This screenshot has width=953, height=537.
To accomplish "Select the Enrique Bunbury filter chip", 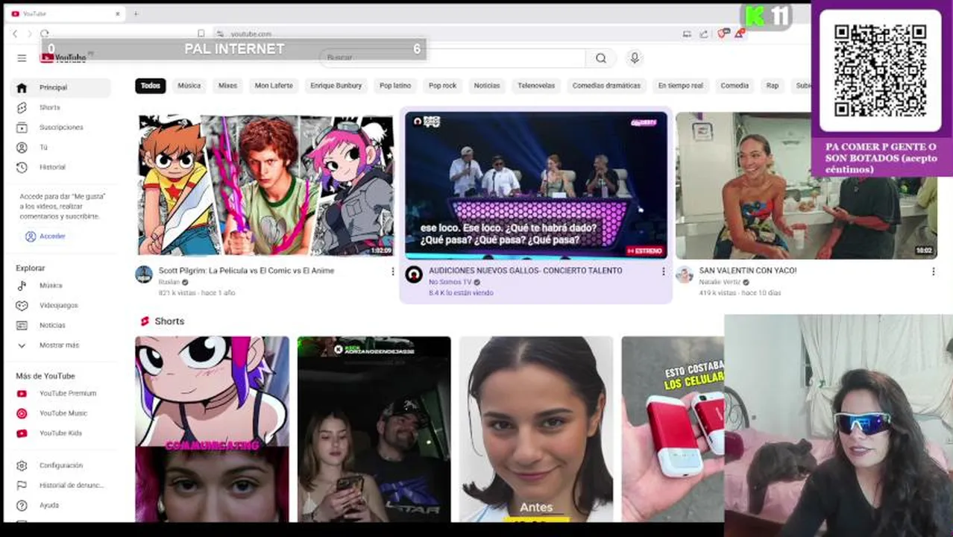I will pos(336,86).
